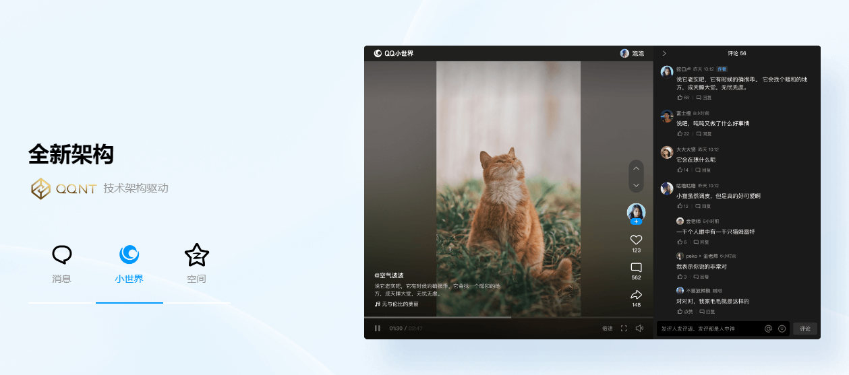Go to previous video with up chevron

point(636,168)
